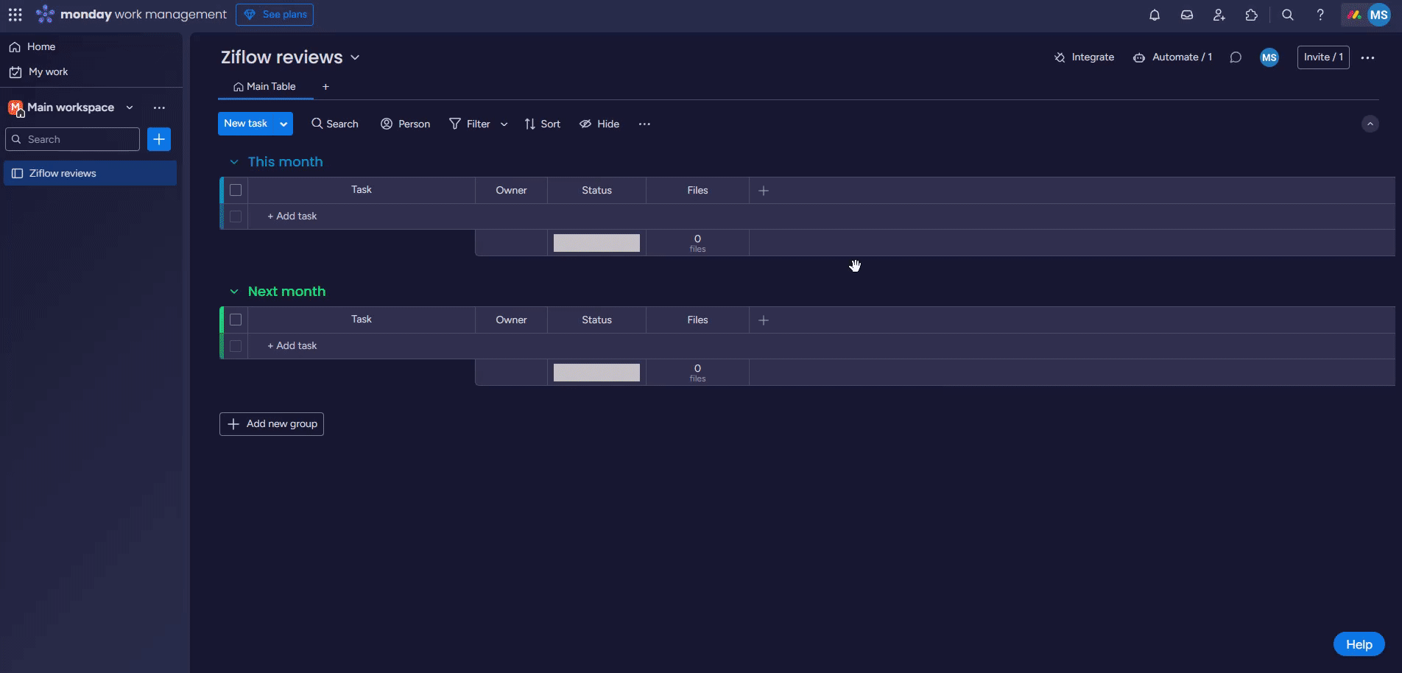Open Automate / 1 button
The image size is (1402, 673).
tap(1172, 57)
